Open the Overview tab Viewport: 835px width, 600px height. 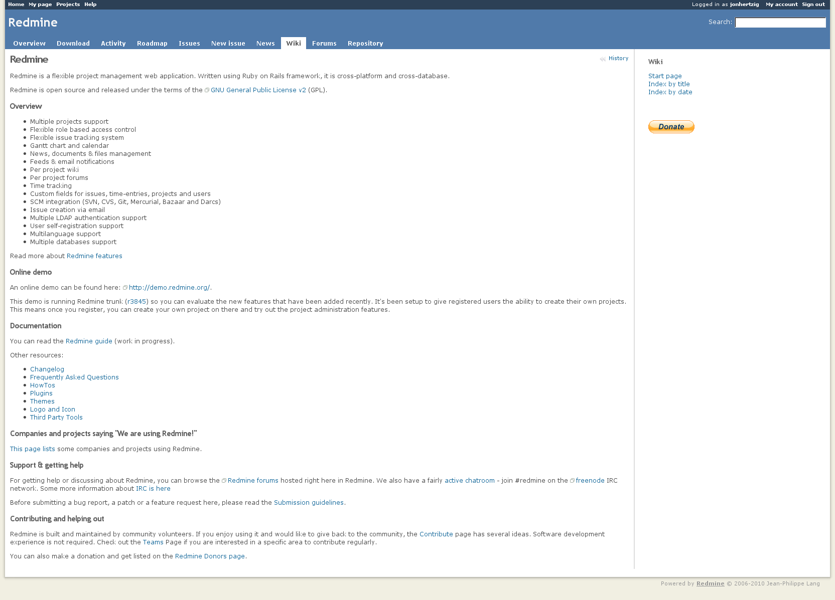(29, 44)
